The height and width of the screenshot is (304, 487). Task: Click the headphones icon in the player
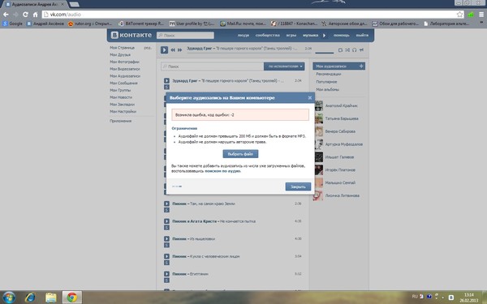354,49
